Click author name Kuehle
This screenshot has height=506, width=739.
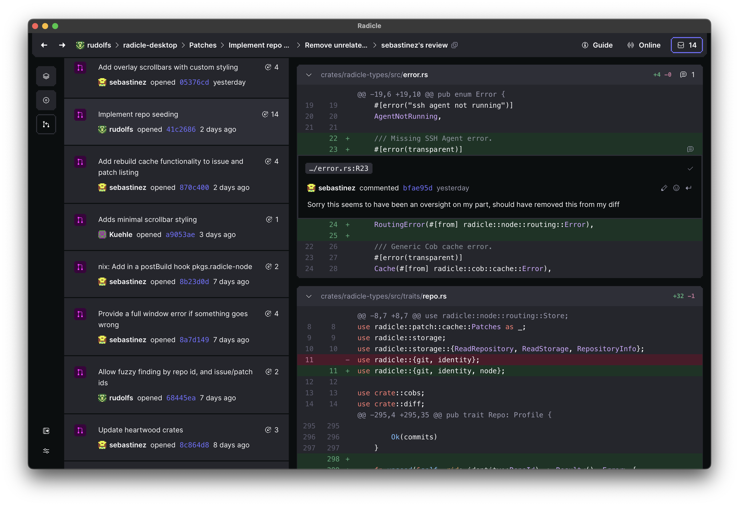point(121,234)
